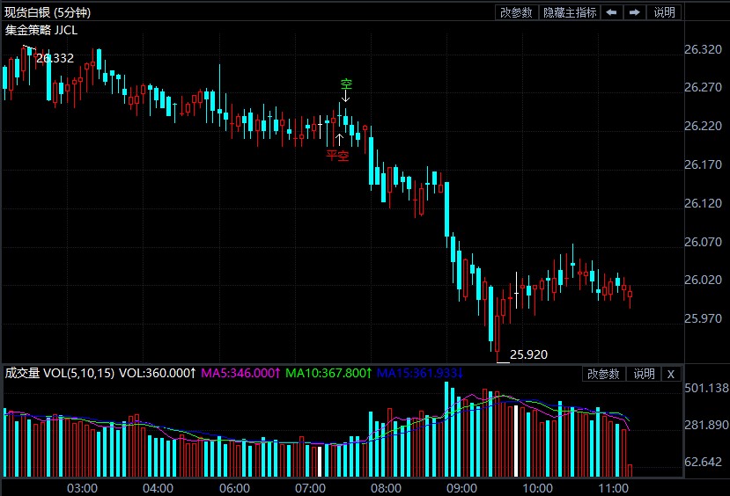Screen dimensions: 730x496
Task: Click the left arrow button in the main chart toolbar
Action: click(611, 12)
